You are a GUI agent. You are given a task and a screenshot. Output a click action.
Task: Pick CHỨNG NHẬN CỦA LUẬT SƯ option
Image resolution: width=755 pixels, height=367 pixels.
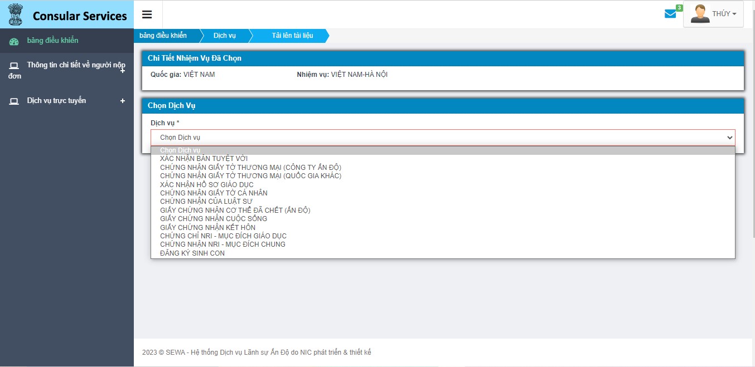206,202
